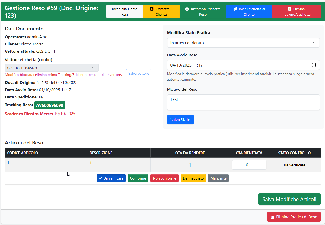Open the Vettore etichetta GLS LIGHT dropdown

click(52, 68)
